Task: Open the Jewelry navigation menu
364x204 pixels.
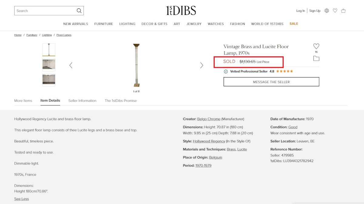Action: [x=194, y=24]
